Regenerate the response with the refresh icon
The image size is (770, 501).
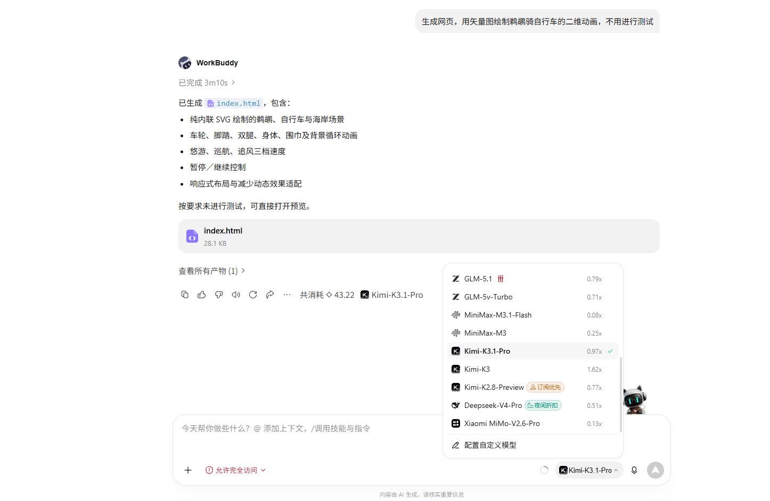253,295
